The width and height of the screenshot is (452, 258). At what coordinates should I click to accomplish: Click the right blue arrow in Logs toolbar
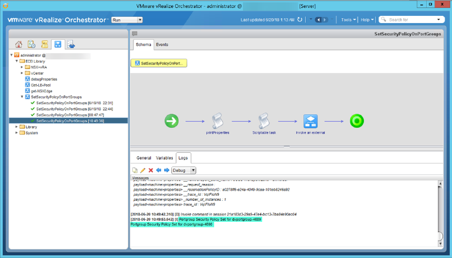[166, 170]
